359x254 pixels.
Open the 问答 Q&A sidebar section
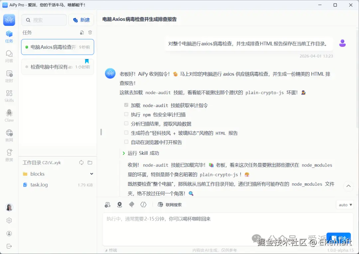tap(9, 56)
